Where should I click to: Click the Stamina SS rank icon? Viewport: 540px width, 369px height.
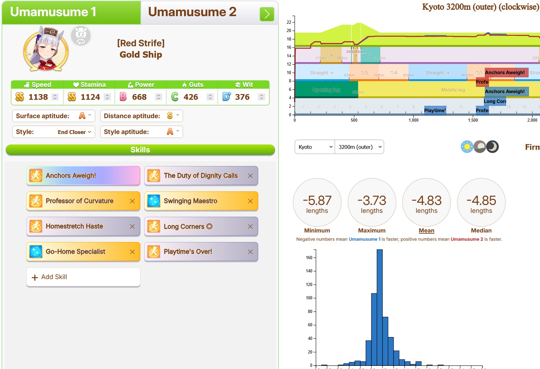(x=72, y=97)
